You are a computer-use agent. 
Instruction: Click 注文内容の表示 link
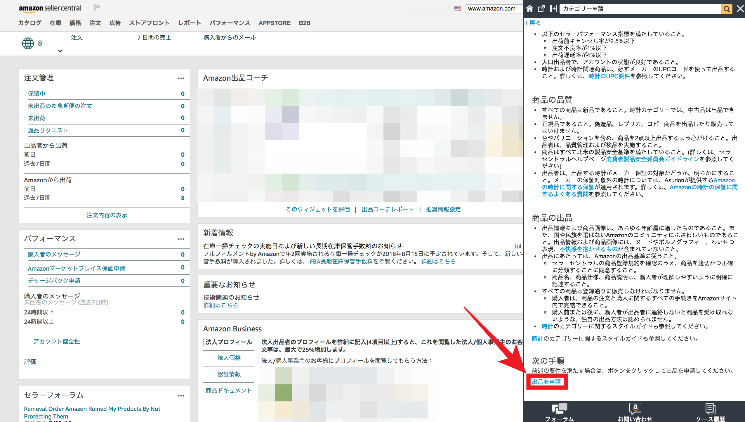tap(107, 215)
